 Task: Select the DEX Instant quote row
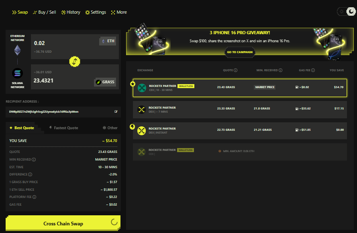[x=240, y=131]
